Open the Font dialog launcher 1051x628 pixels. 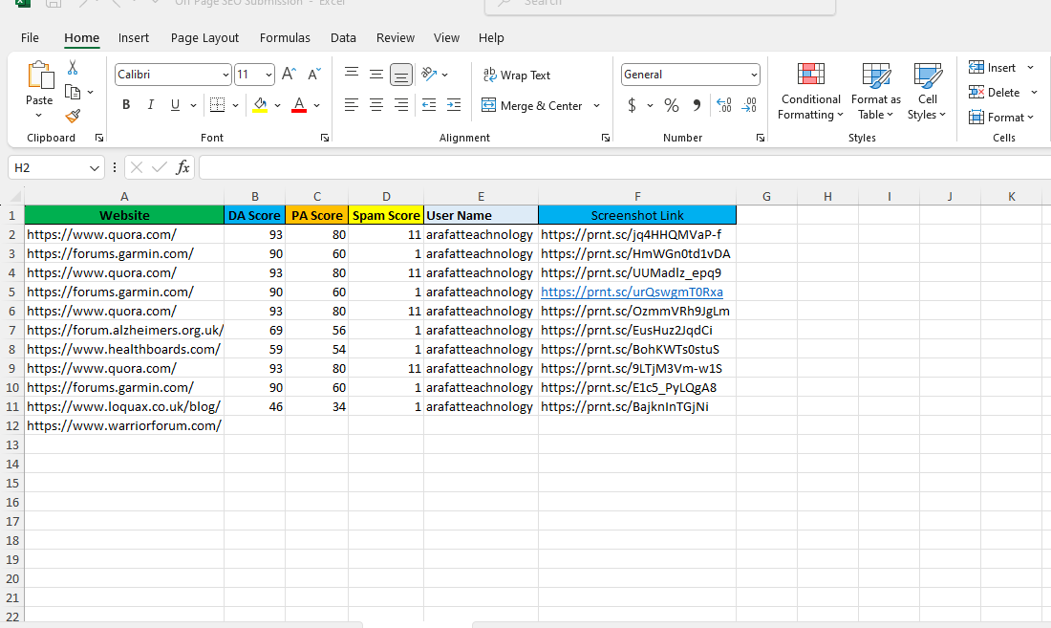325,138
